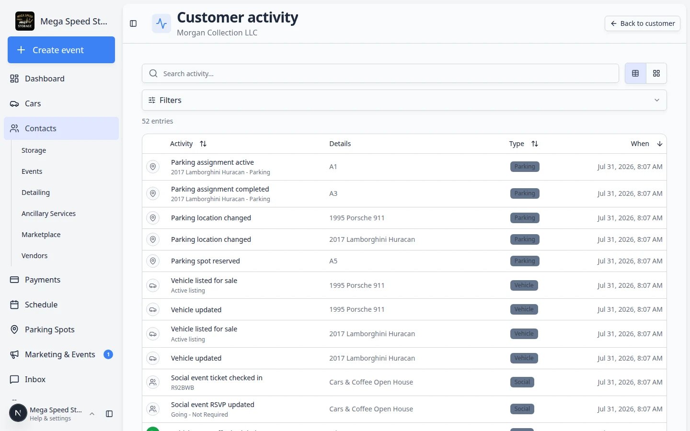Click the search magnifier icon
The height and width of the screenshot is (431, 690).
tap(153, 73)
